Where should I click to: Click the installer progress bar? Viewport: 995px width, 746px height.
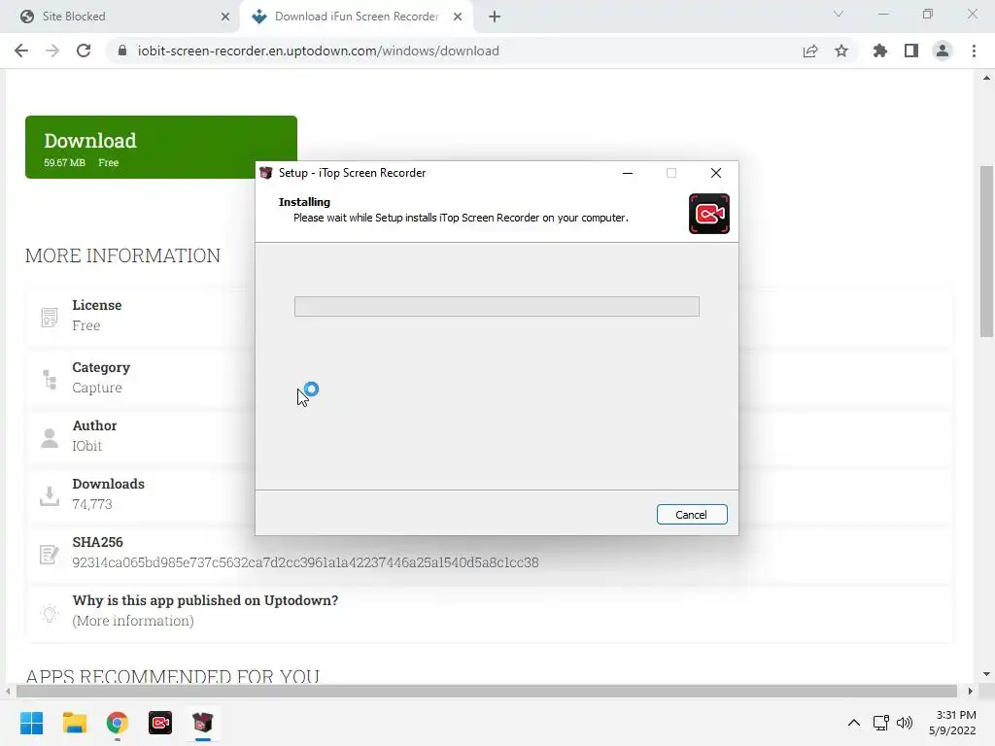(x=497, y=306)
